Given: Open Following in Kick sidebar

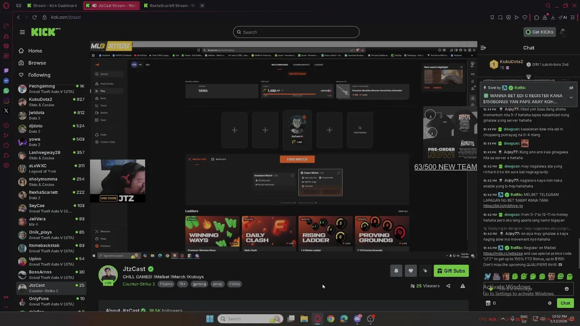Looking at the screenshot, I should [39, 75].
